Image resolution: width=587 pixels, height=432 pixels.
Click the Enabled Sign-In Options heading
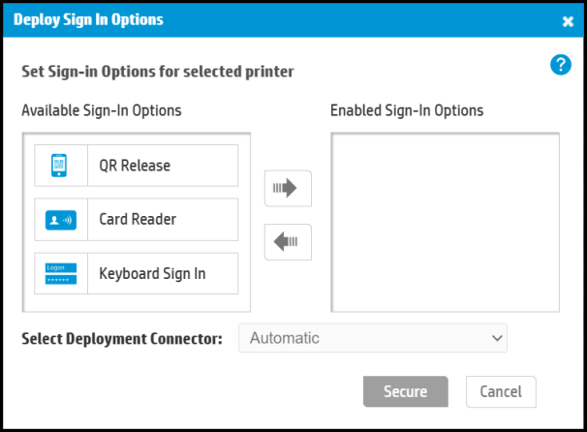(x=407, y=109)
